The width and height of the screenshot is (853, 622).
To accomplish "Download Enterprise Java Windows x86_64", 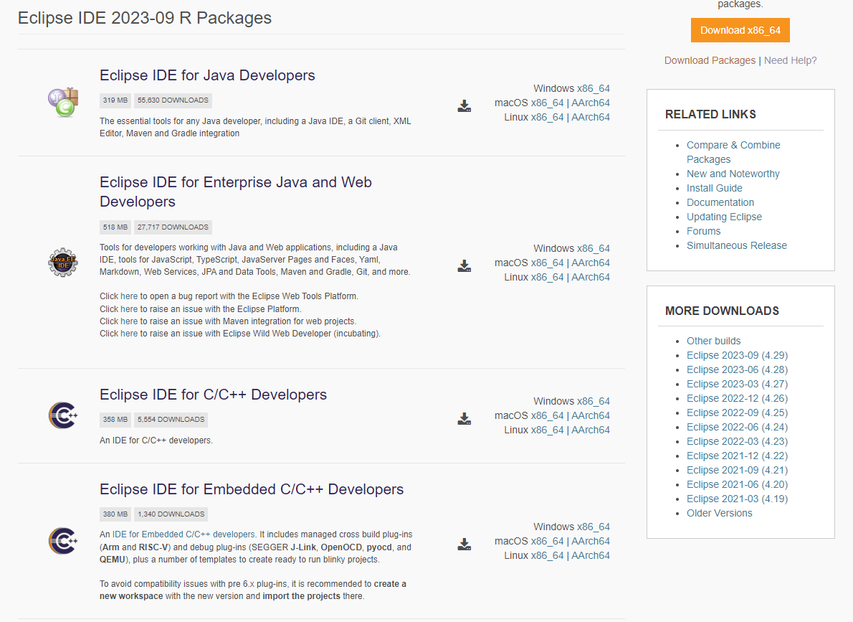I will pyautogui.click(x=593, y=248).
